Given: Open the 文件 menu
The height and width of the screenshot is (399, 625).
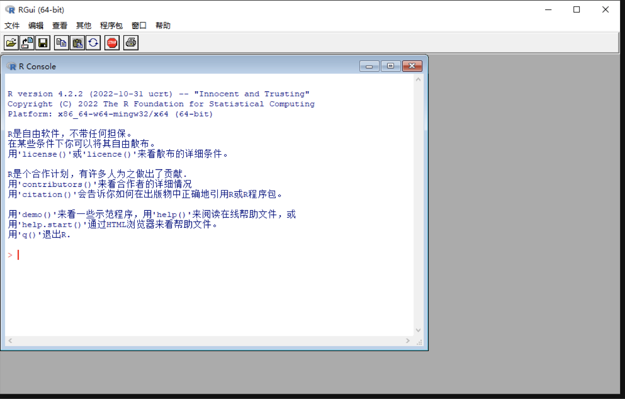Looking at the screenshot, I should coord(12,25).
